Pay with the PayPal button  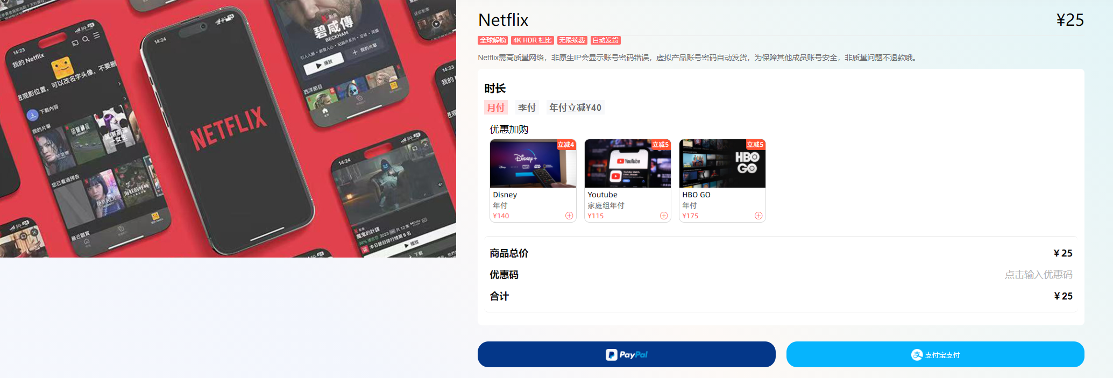point(627,354)
